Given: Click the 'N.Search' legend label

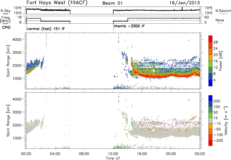Looking at the screenshot, I should click(223, 11).
